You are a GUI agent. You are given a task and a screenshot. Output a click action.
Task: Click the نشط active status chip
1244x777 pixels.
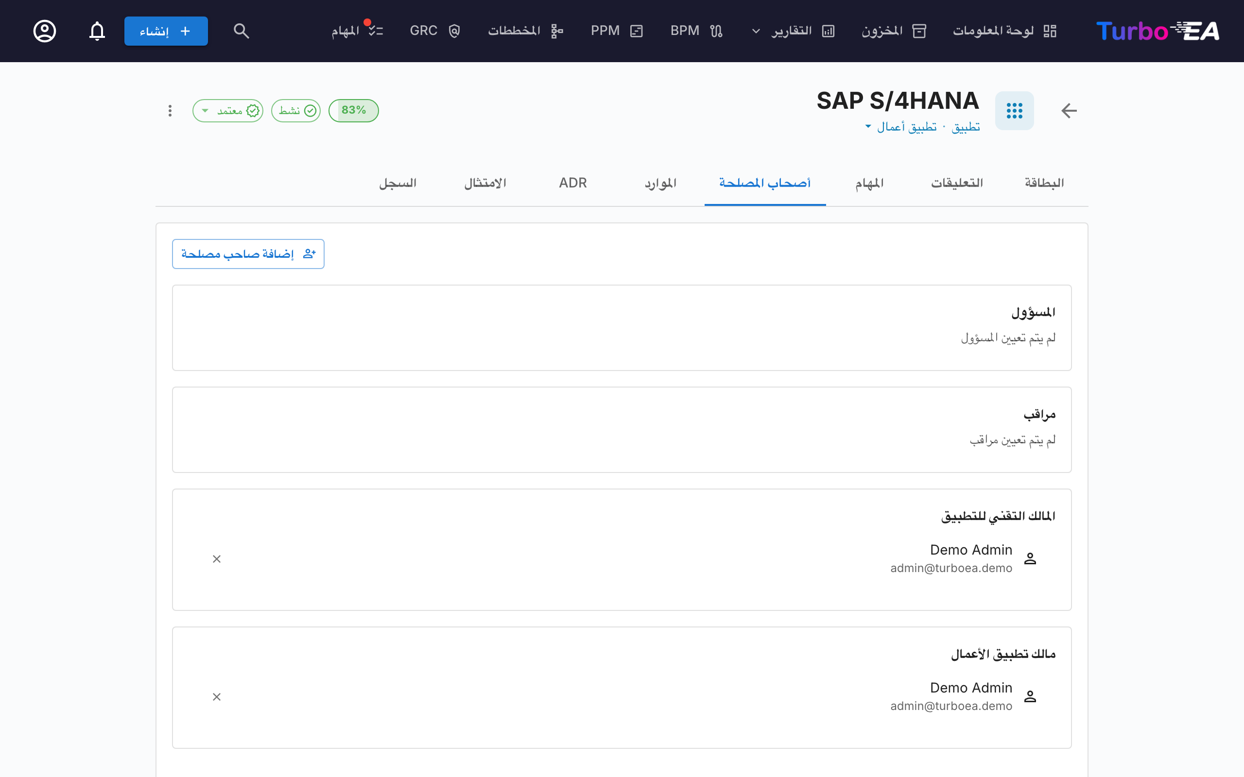pyautogui.click(x=296, y=111)
